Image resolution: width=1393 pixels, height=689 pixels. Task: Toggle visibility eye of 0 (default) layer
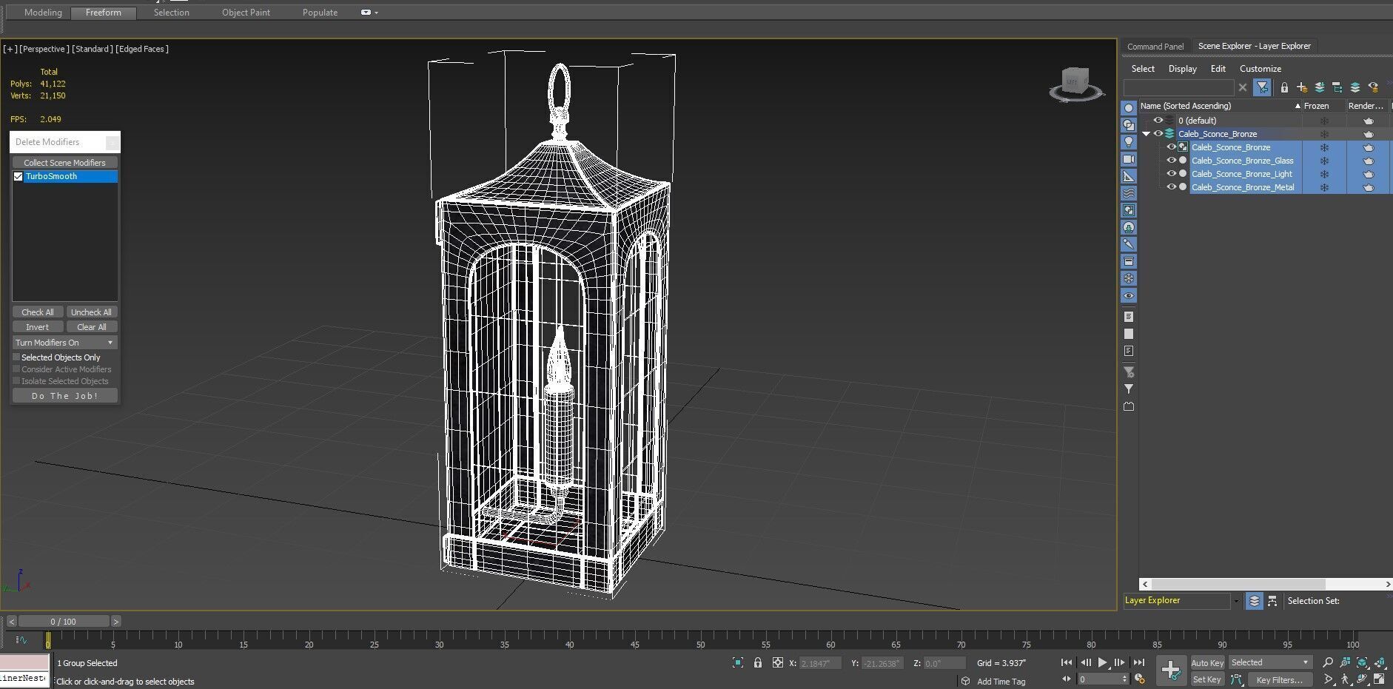[x=1158, y=121]
